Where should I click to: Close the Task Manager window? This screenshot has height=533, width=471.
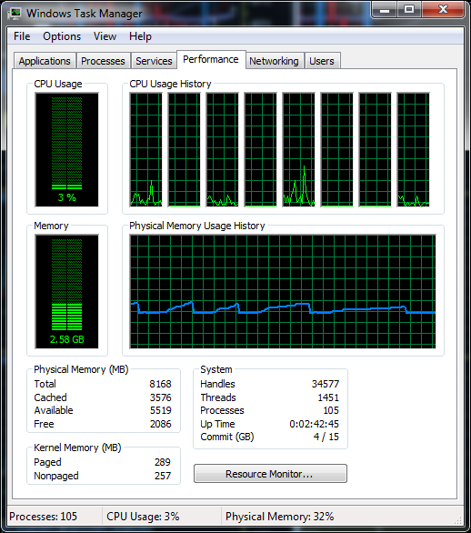(x=443, y=9)
